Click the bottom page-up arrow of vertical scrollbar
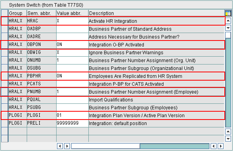This screenshot has height=151, width=233. point(228,131)
